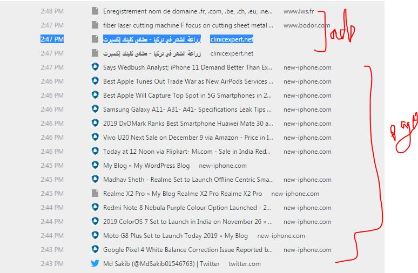
Task: Click the shield favicon for the Moto G8 Plus entry
Action: coord(95,235)
